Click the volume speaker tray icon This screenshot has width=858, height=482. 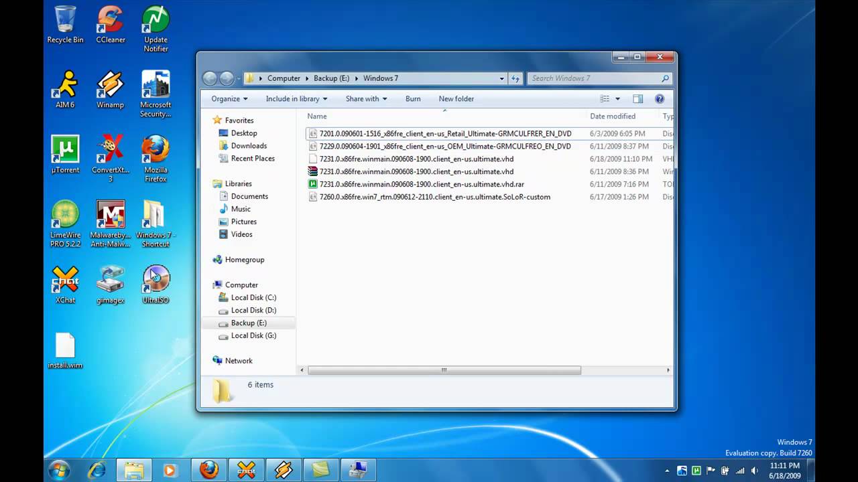754,471
